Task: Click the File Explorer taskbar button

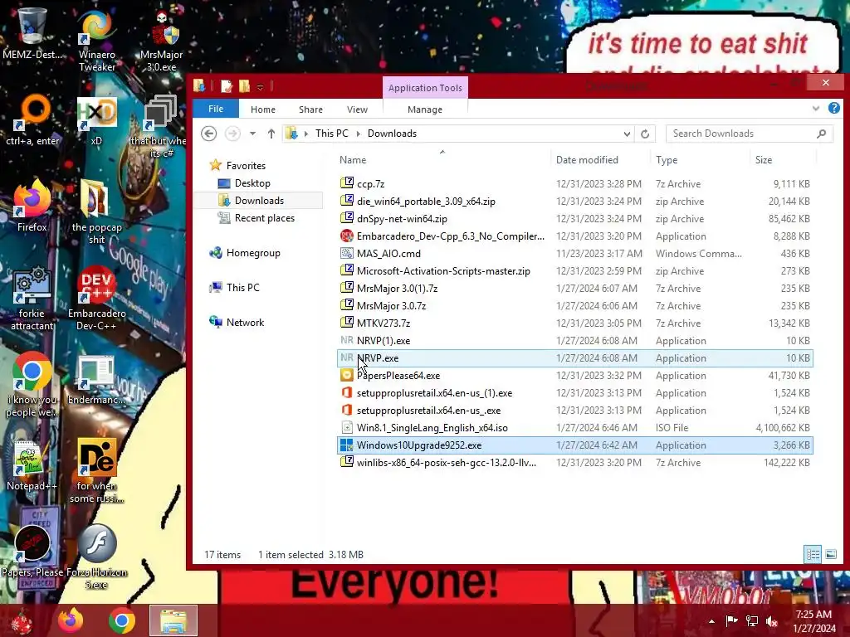Action: pyautogui.click(x=173, y=620)
